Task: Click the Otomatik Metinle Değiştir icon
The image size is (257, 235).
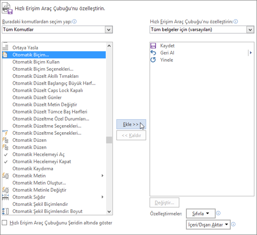Action: (5, 190)
